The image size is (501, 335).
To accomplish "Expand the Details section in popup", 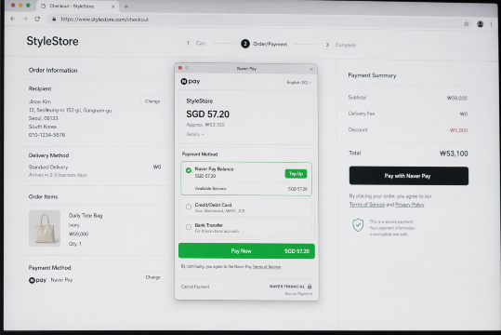I will point(195,134).
